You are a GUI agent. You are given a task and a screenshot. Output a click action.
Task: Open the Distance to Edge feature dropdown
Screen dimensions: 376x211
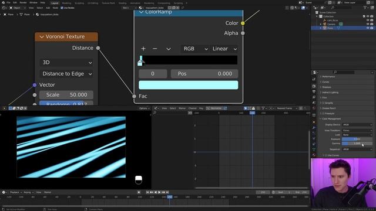coord(66,74)
